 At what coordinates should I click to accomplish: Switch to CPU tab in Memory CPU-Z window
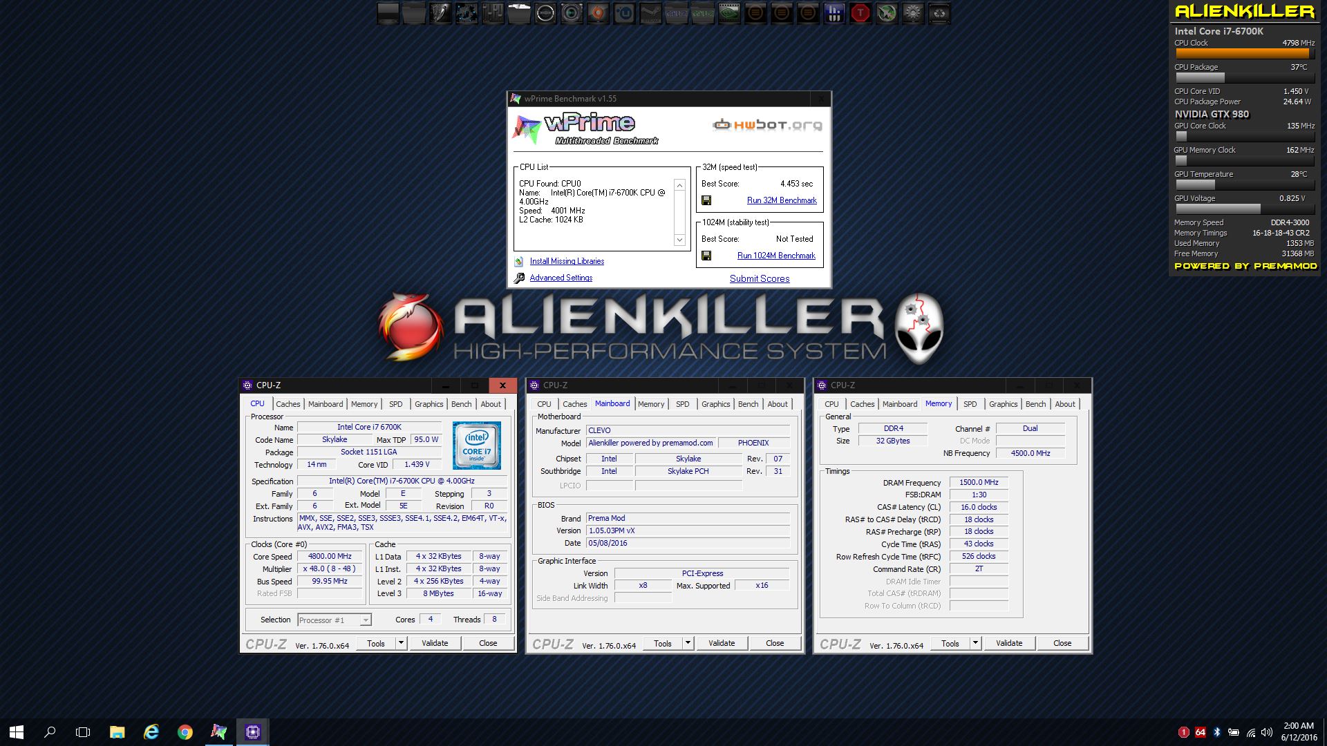pyautogui.click(x=831, y=404)
